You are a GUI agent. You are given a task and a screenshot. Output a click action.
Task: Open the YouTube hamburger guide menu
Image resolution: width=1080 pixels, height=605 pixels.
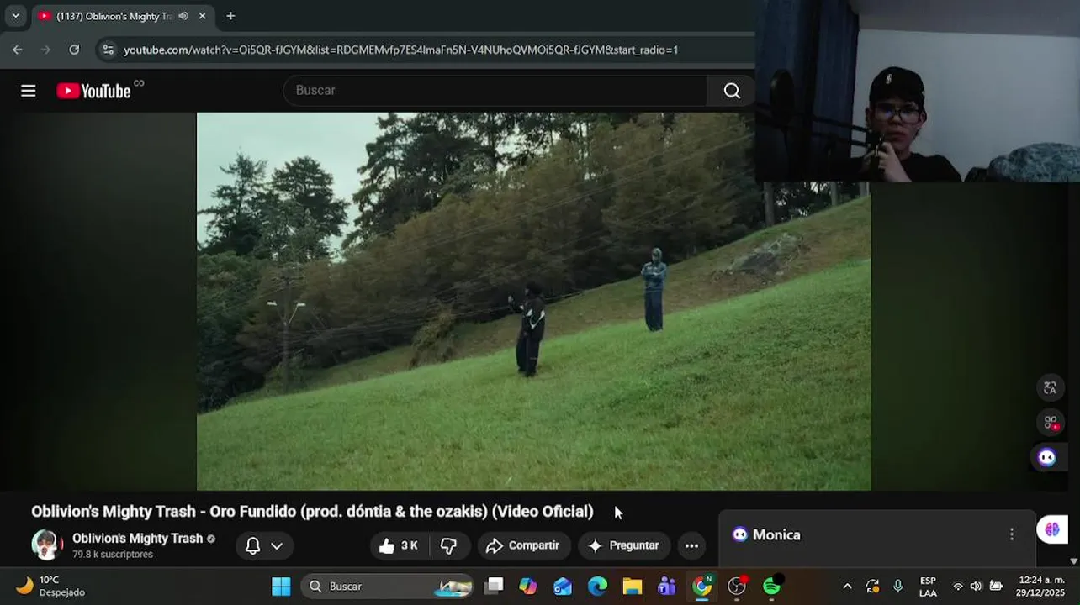29,91
